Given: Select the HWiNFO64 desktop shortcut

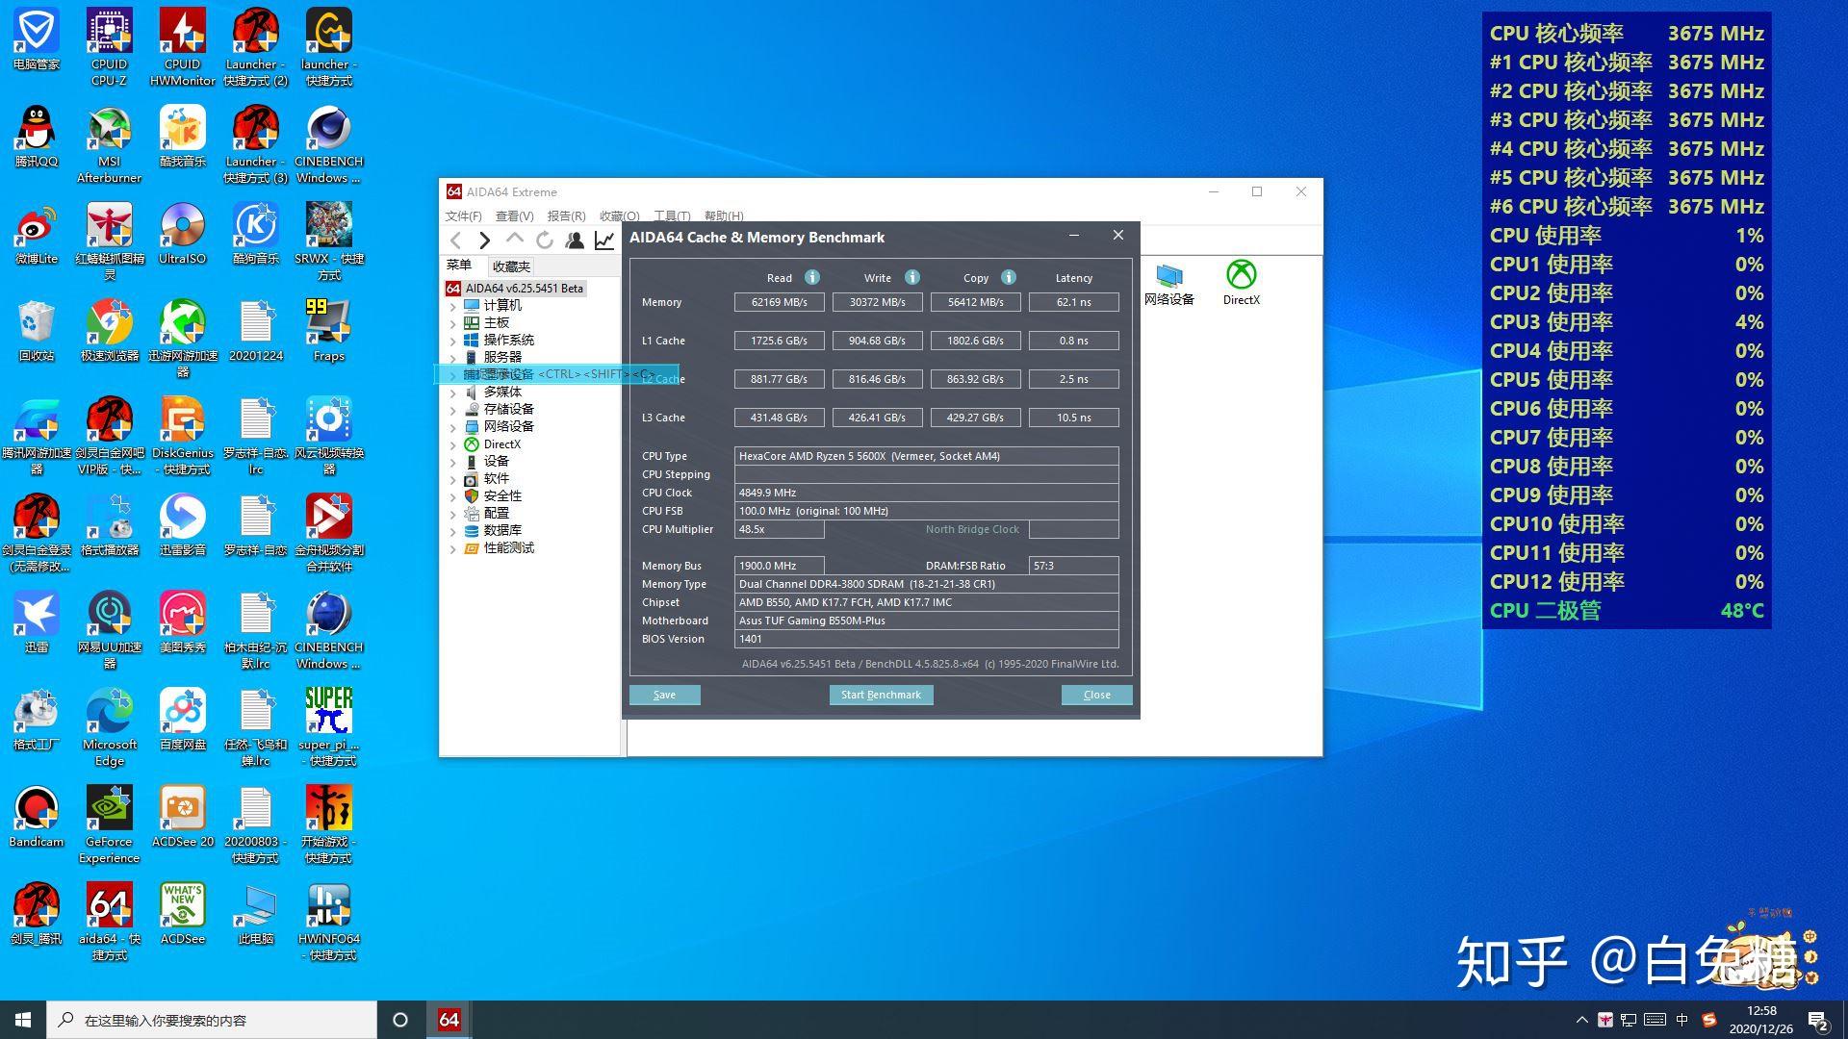Looking at the screenshot, I should [x=328, y=922].
